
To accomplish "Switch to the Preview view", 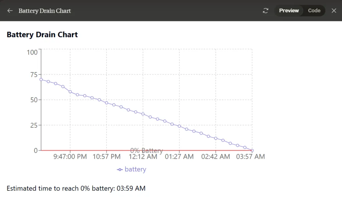I will [289, 11].
